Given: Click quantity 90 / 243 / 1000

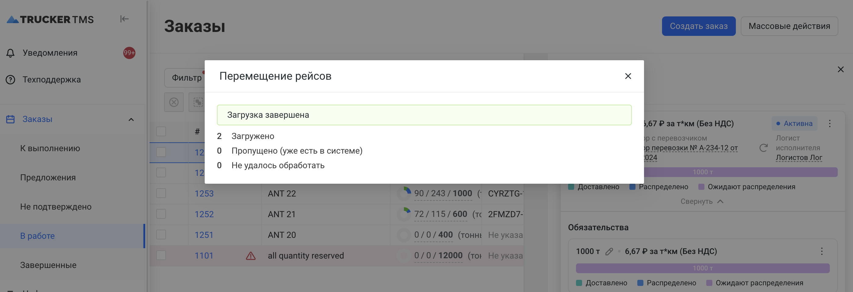Looking at the screenshot, I should [443, 193].
